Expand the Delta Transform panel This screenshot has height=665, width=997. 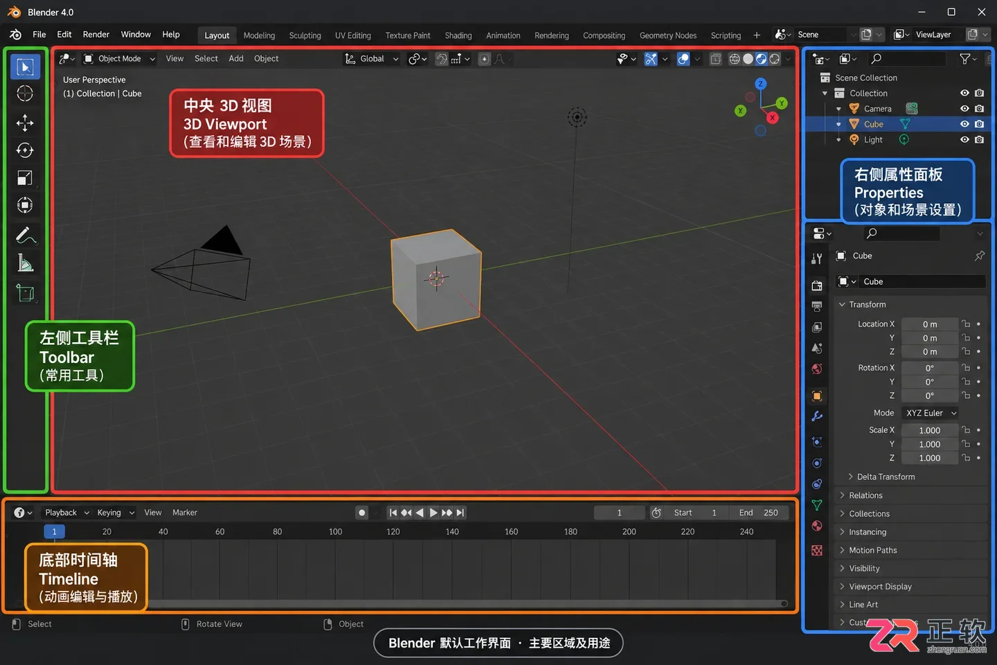pos(886,477)
